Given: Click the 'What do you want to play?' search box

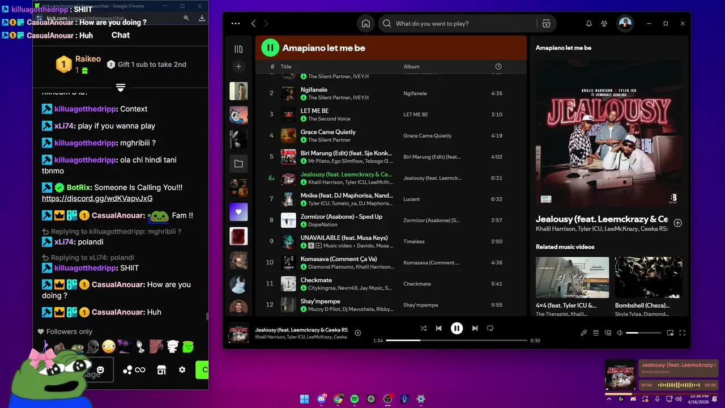Looking at the screenshot, I should point(457,23).
